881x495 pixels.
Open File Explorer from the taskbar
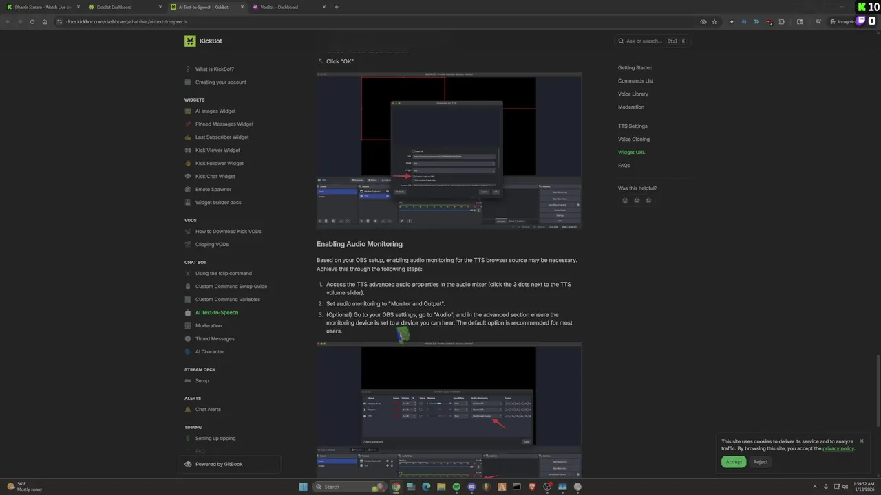tap(441, 487)
